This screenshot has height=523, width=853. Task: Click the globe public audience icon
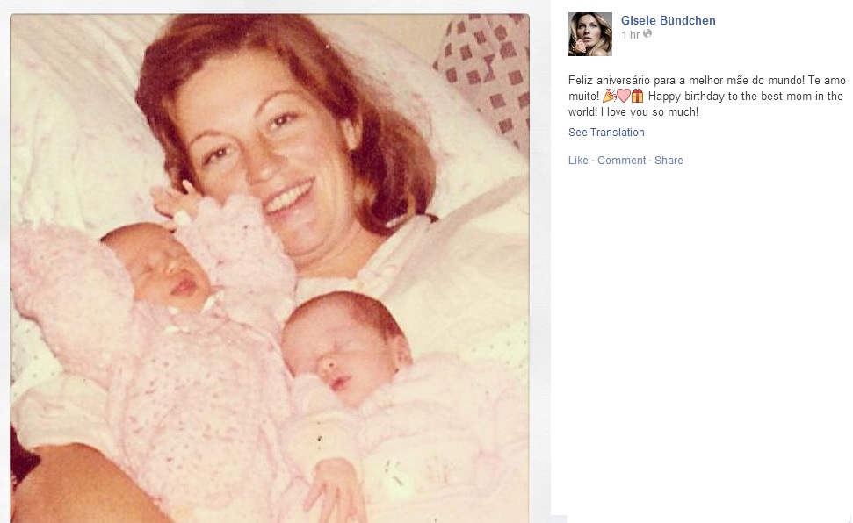pyautogui.click(x=647, y=33)
